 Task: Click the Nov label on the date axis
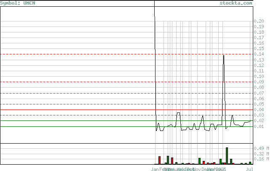pyautogui.click(x=197, y=169)
